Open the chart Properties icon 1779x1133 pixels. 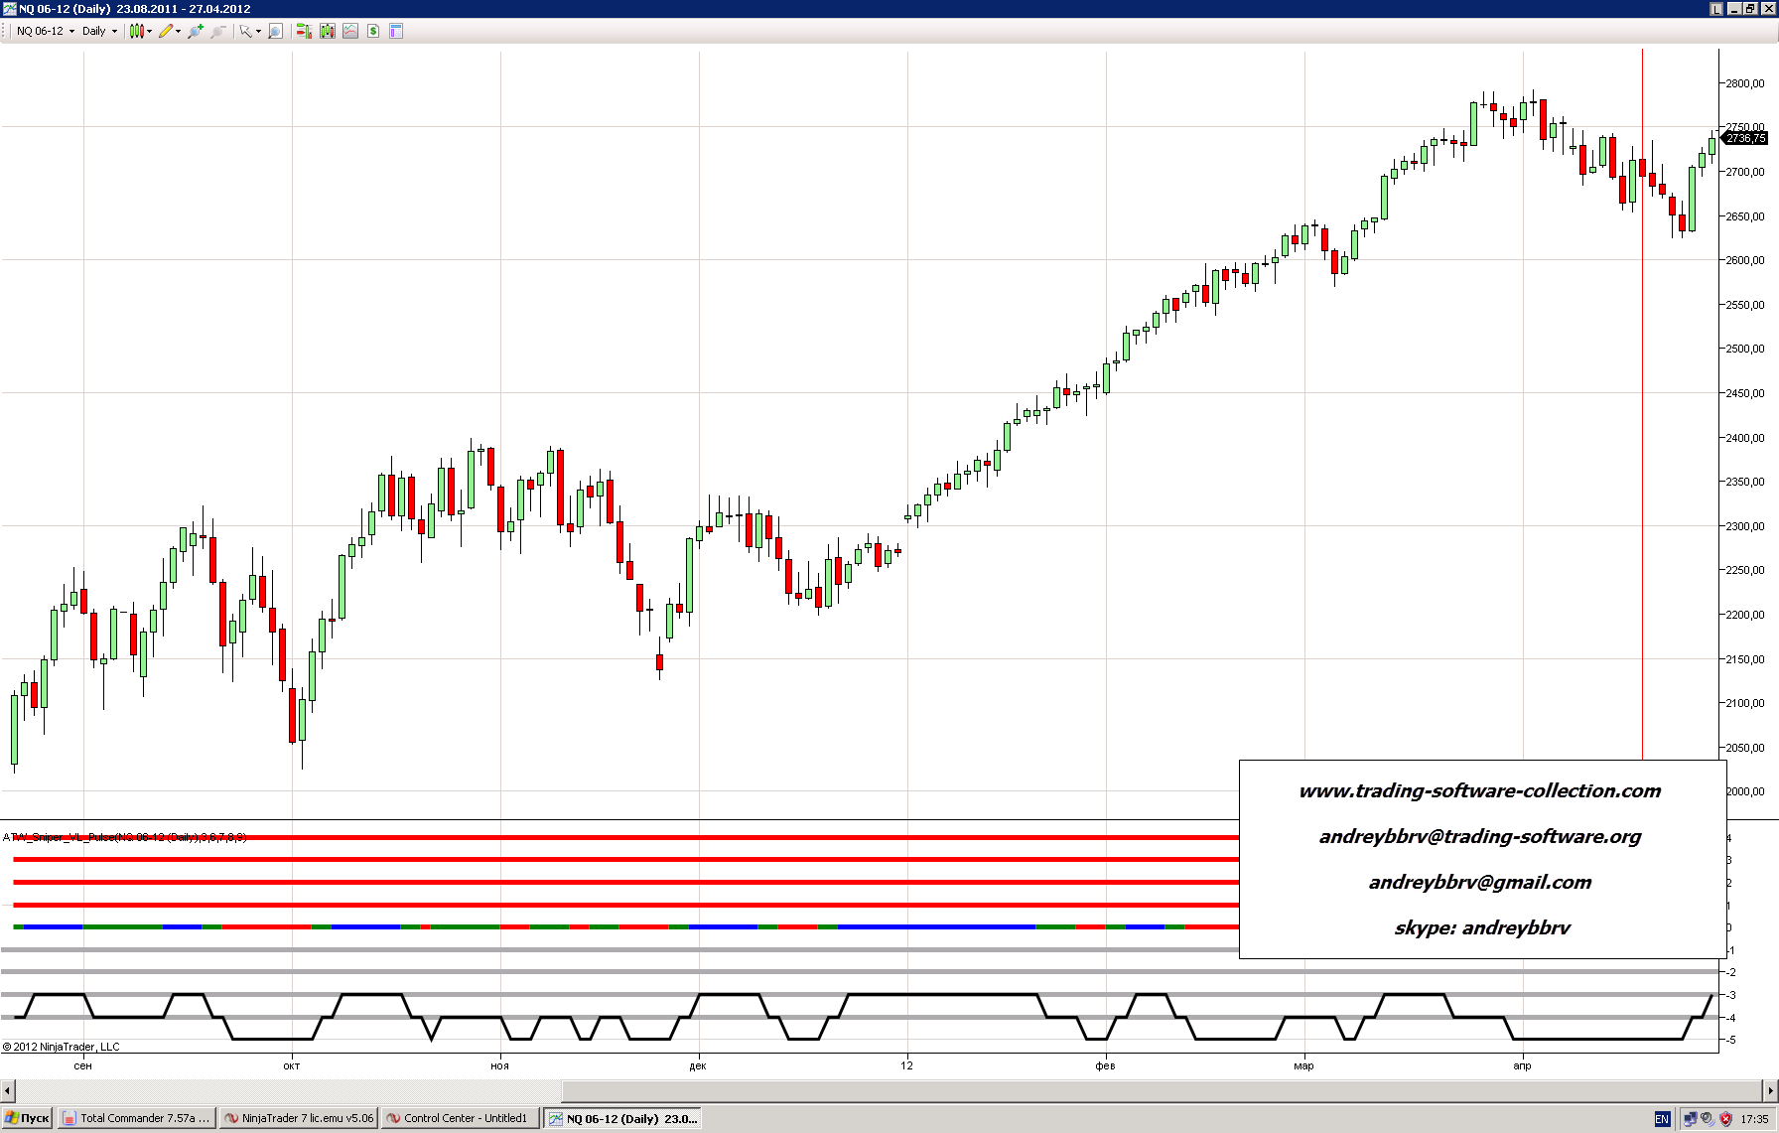point(396,32)
